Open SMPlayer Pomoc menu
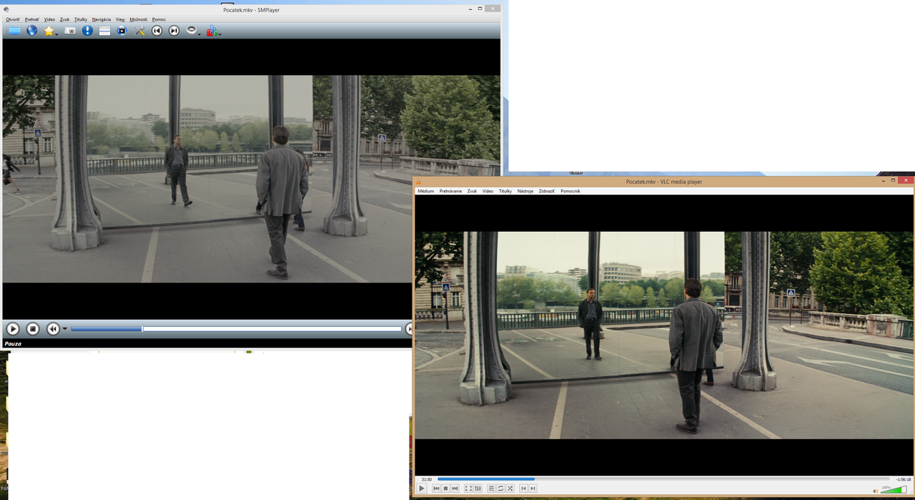Image resolution: width=915 pixels, height=500 pixels. tap(159, 19)
